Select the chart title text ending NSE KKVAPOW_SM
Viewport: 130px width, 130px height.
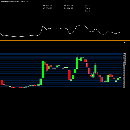(x=14, y=2)
